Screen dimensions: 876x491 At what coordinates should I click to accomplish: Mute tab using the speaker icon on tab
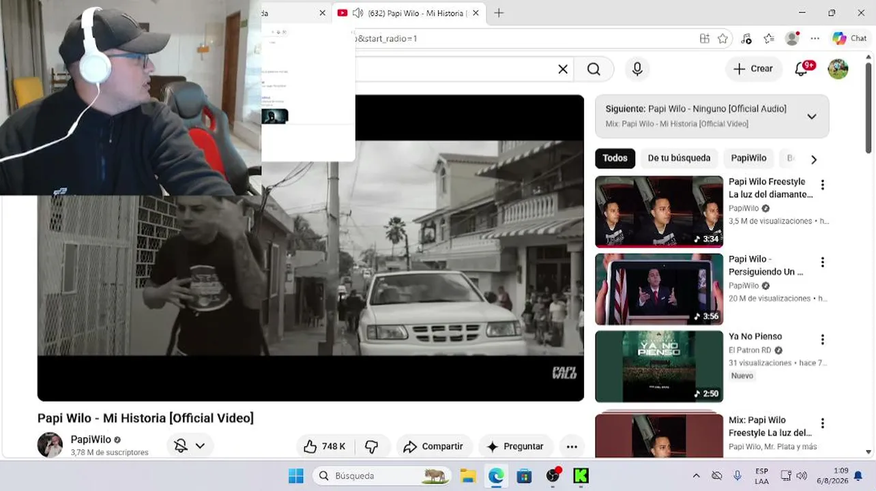point(357,13)
